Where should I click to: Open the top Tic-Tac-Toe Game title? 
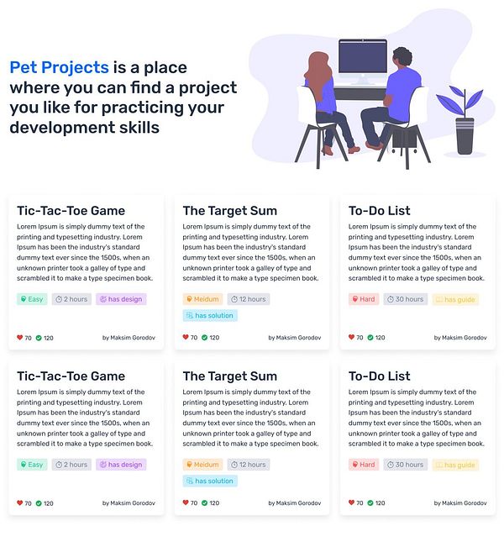[x=71, y=211]
